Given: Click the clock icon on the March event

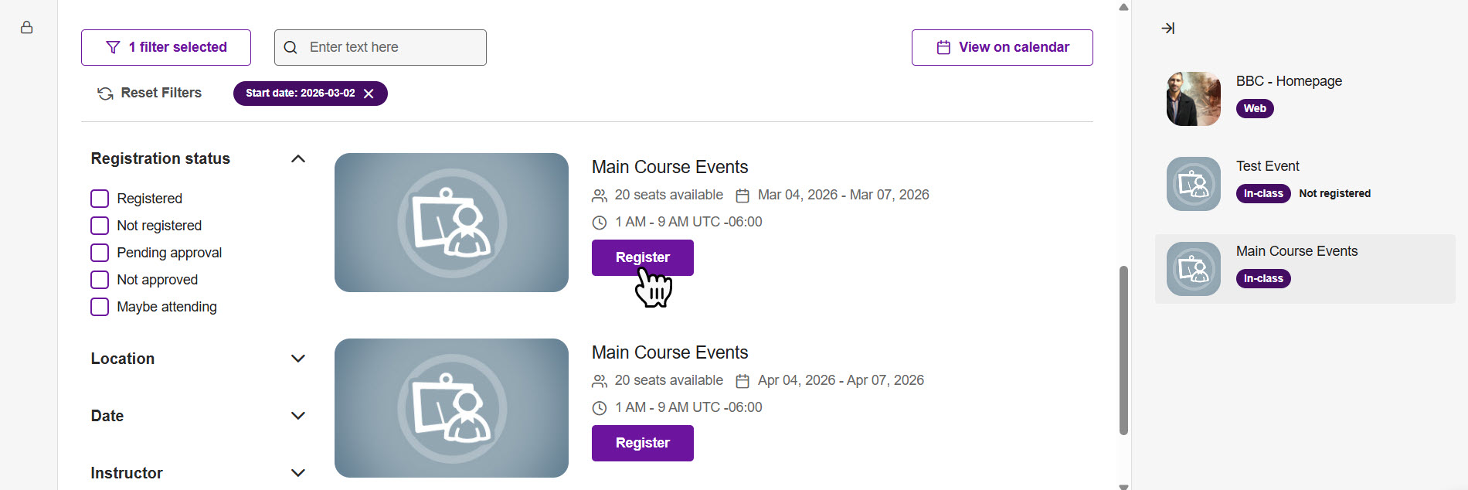Looking at the screenshot, I should tap(600, 222).
